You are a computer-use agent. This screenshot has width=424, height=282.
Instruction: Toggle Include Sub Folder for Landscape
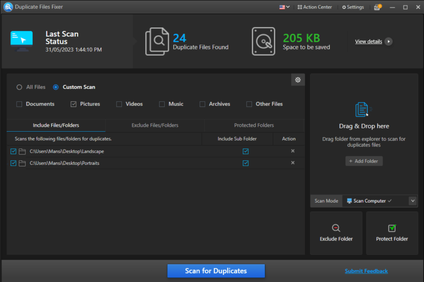click(246, 151)
